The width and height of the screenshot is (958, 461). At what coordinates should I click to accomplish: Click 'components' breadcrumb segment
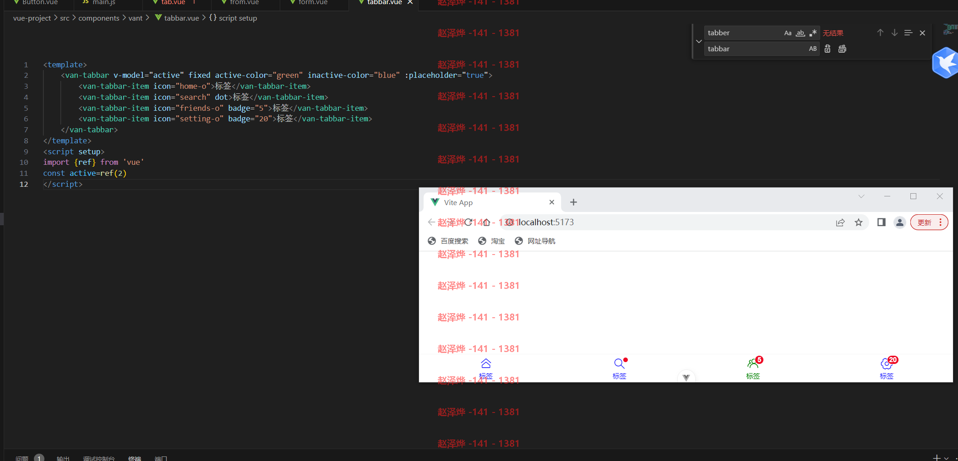point(99,18)
